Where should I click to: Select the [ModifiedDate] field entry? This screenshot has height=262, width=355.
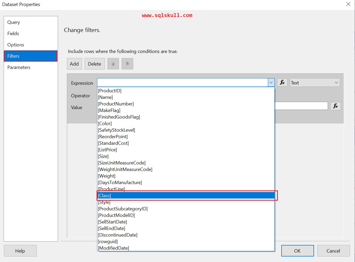coord(113,248)
